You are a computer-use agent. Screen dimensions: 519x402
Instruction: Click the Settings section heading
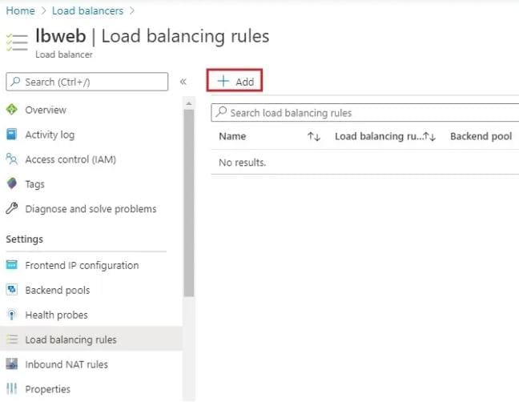(x=25, y=239)
